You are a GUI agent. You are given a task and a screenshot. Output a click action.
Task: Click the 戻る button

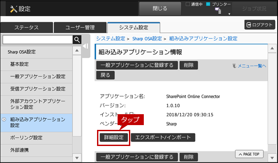click(105, 75)
